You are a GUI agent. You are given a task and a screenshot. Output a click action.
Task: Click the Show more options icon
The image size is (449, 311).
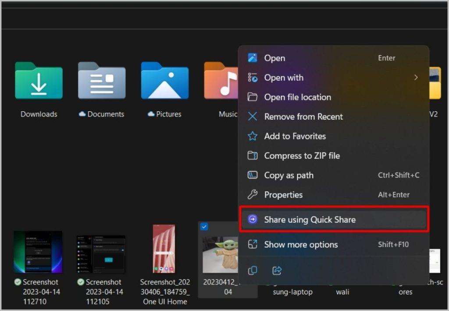[x=253, y=244]
